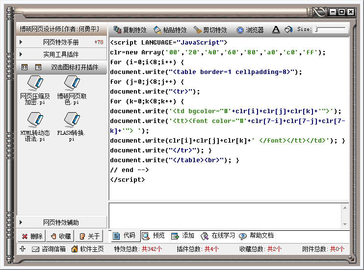
Task: Click the Size slider in the toolbar
Action: point(330,30)
